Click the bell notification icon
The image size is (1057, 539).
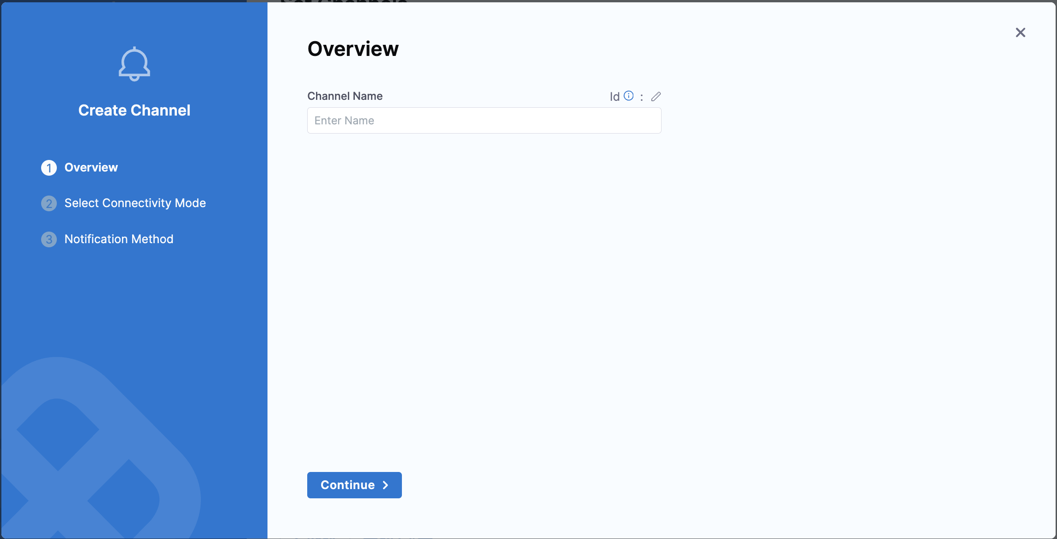point(134,64)
